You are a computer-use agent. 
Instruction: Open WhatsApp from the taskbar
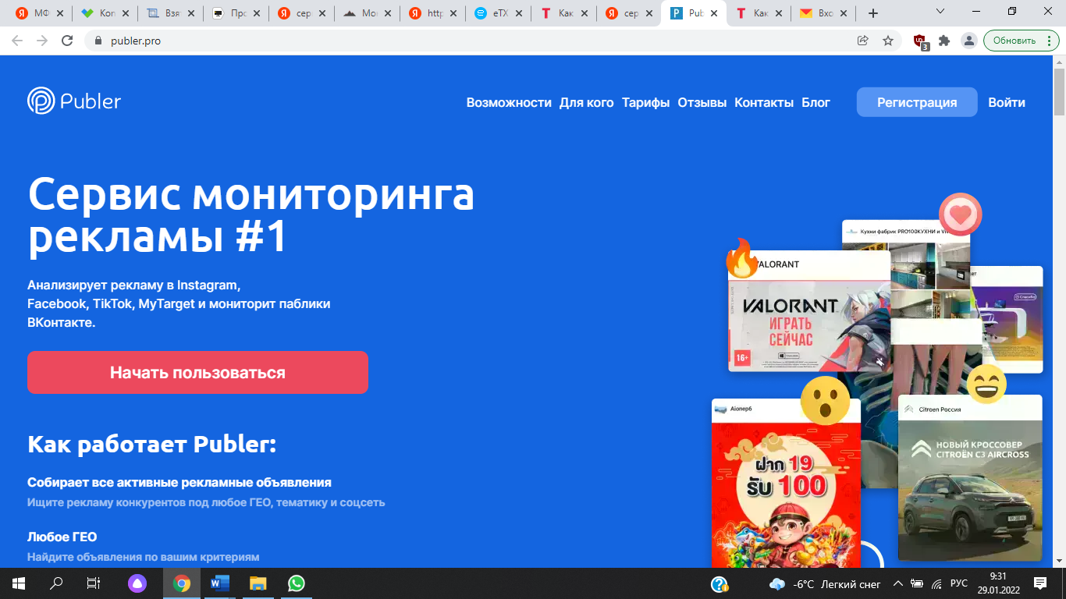[x=297, y=583]
